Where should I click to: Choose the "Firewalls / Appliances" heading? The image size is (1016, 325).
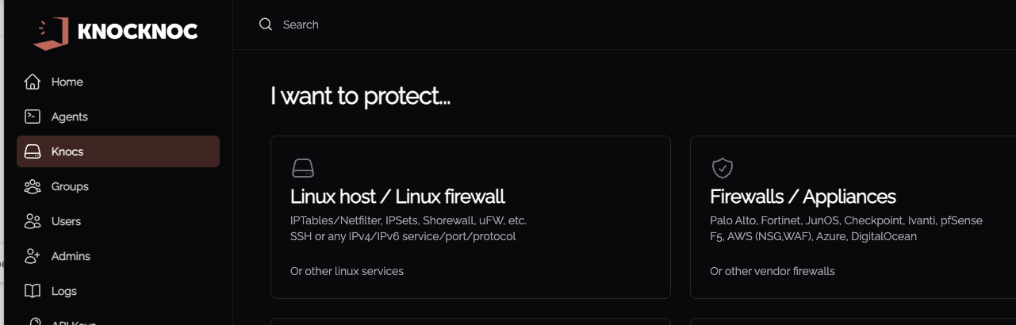(x=803, y=197)
